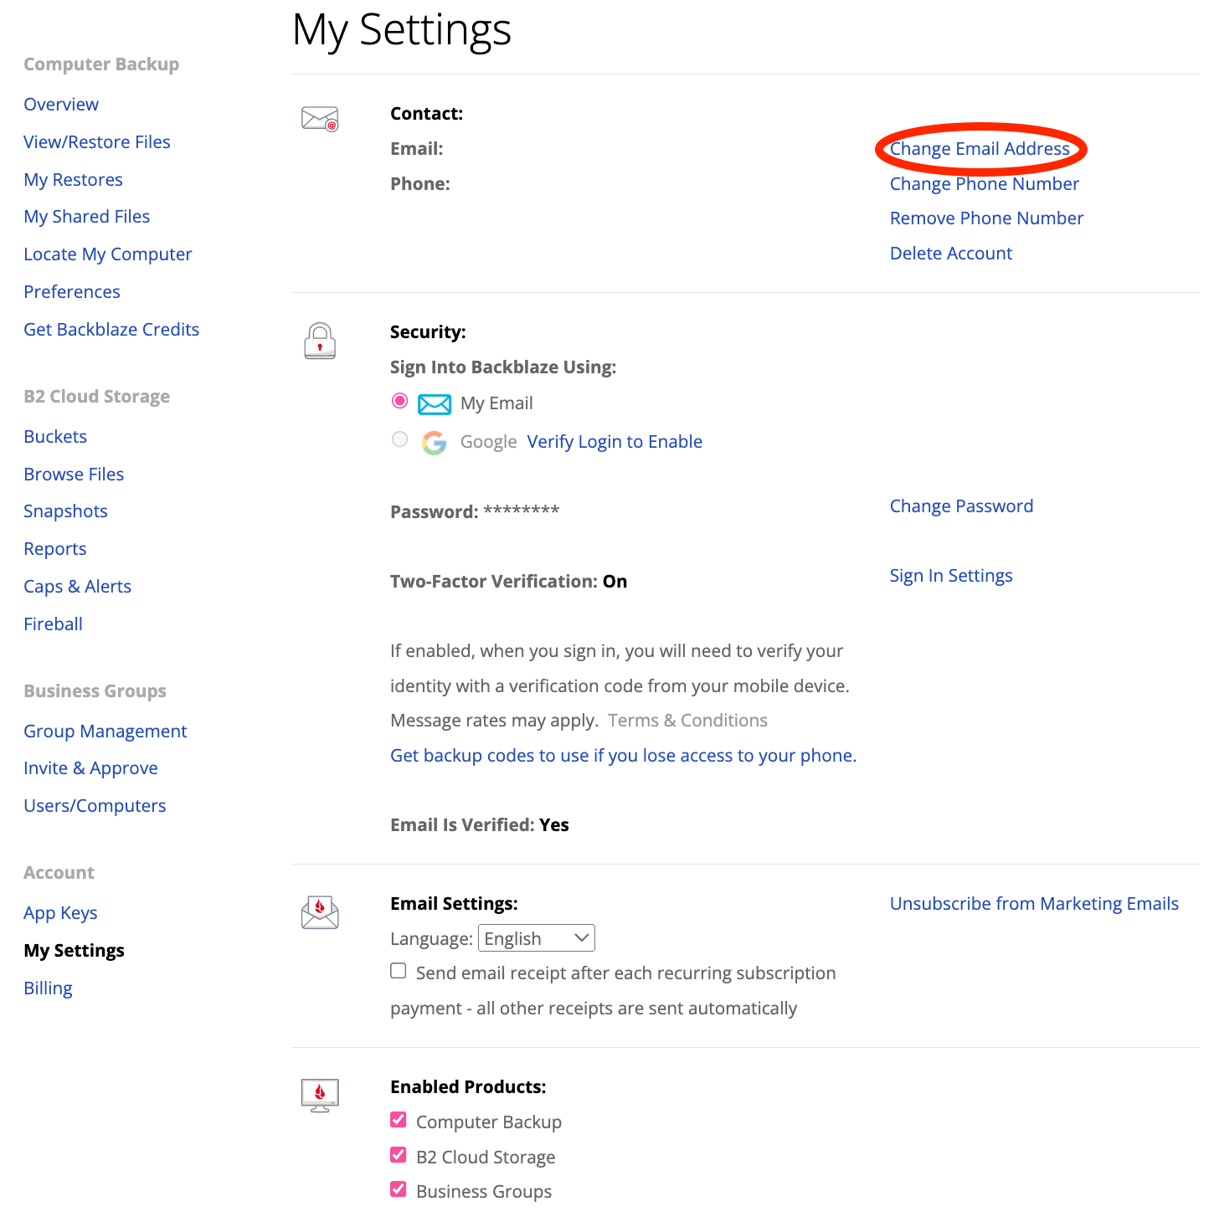Screen dimensions: 1214x1227
Task: Click Change Password link
Action: point(962,506)
